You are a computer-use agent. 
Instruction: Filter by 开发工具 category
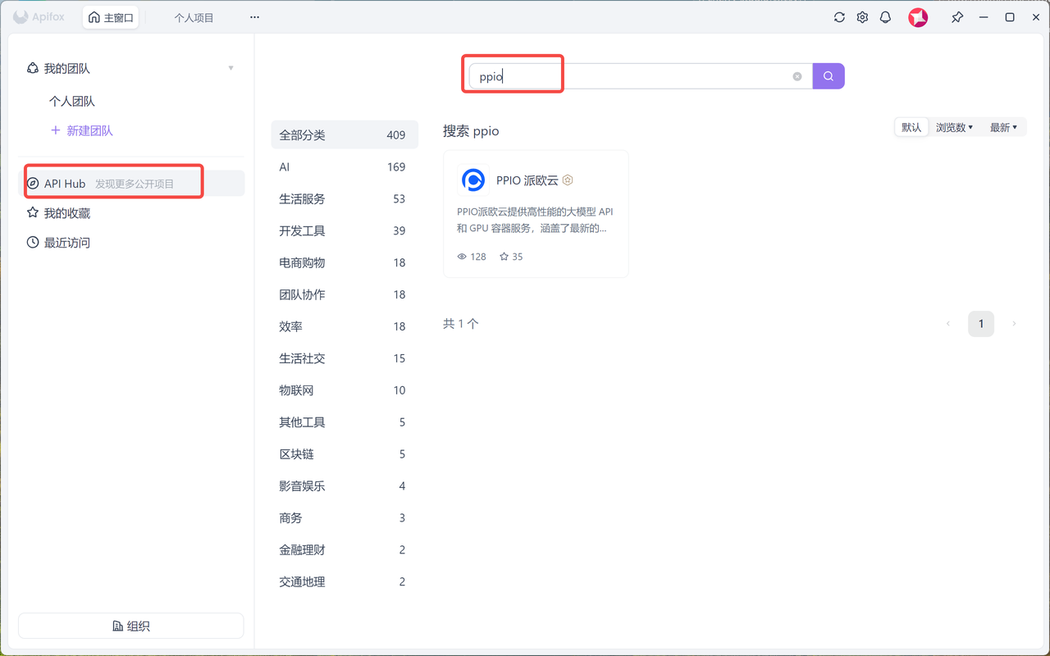coord(345,231)
